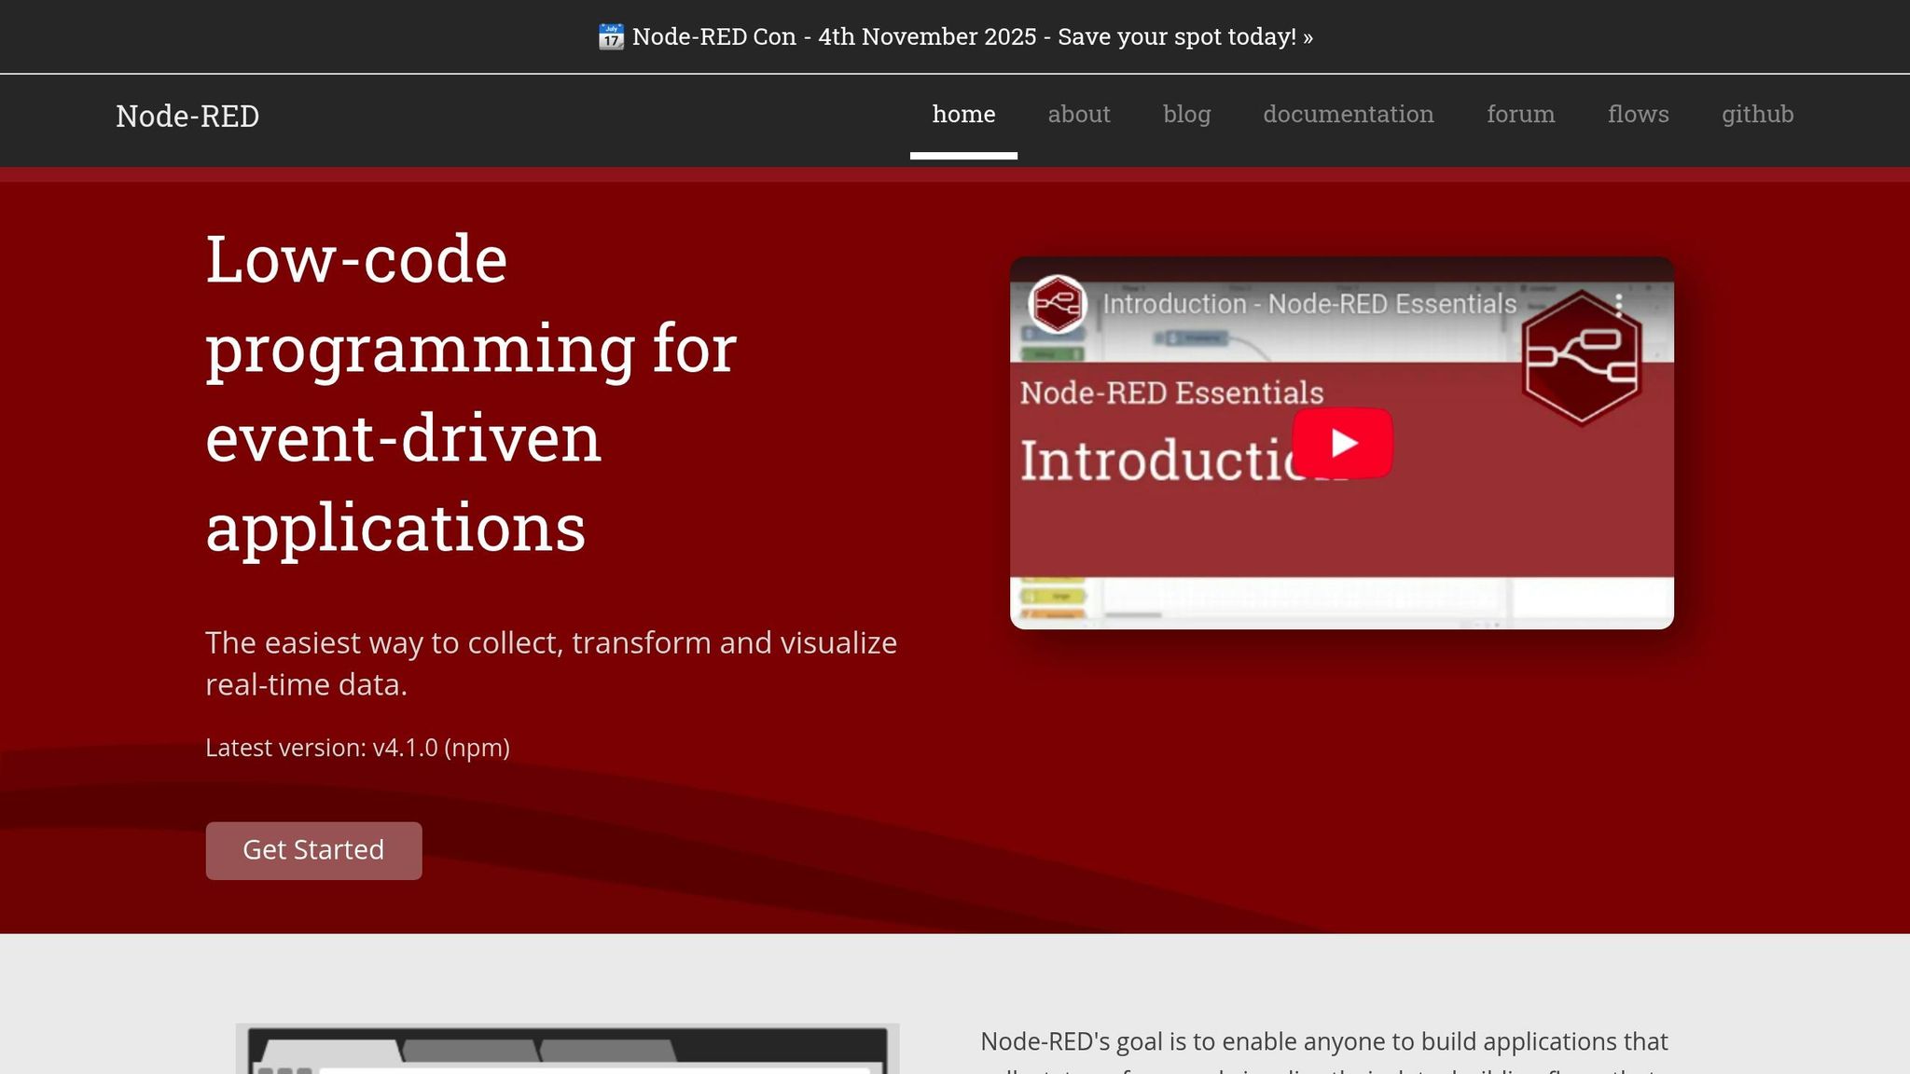Viewport: 1910px width, 1074px height.
Task: Open the Node-RED Con announcement banner link
Action: [x=955, y=36]
